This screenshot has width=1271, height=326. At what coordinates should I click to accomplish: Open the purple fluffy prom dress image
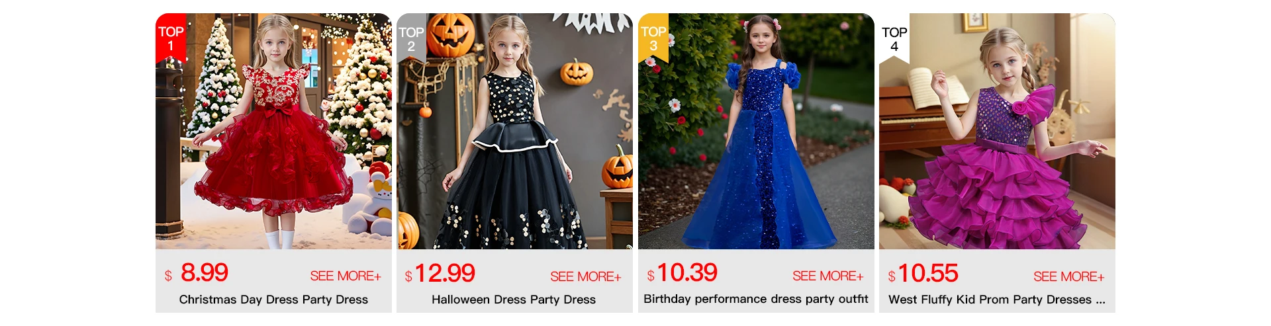click(x=997, y=131)
